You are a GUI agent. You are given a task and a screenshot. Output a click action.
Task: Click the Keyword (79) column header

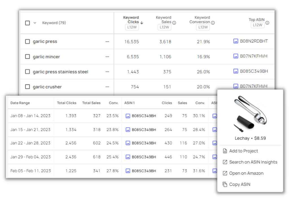[54, 23]
